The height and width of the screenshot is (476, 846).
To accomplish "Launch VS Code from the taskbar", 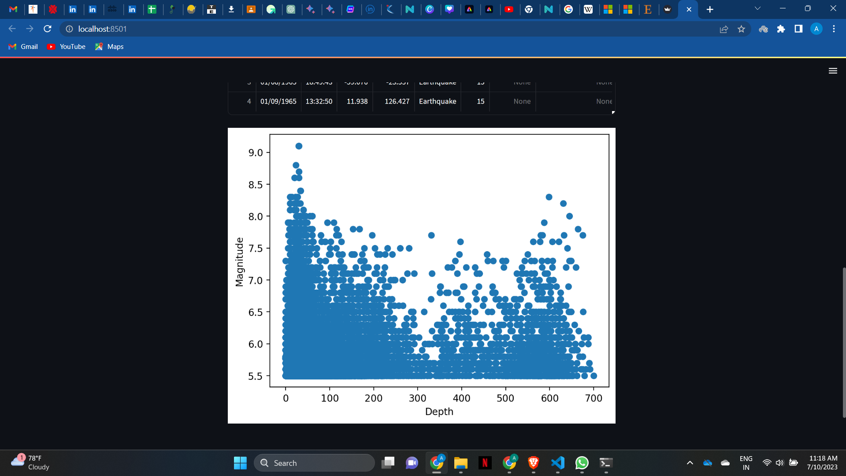I will [557, 463].
